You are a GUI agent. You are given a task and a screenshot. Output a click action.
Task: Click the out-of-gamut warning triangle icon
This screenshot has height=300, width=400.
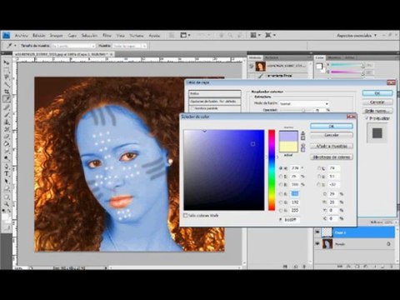point(302,133)
